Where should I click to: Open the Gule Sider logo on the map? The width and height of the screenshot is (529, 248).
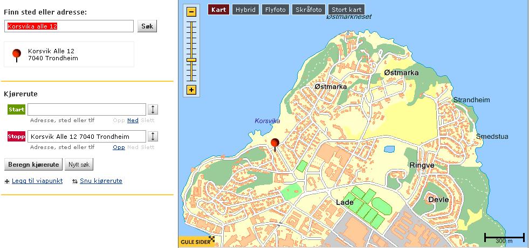(197, 242)
